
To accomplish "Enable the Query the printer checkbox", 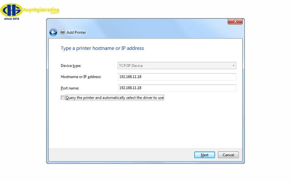I will (x=63, y=98).
